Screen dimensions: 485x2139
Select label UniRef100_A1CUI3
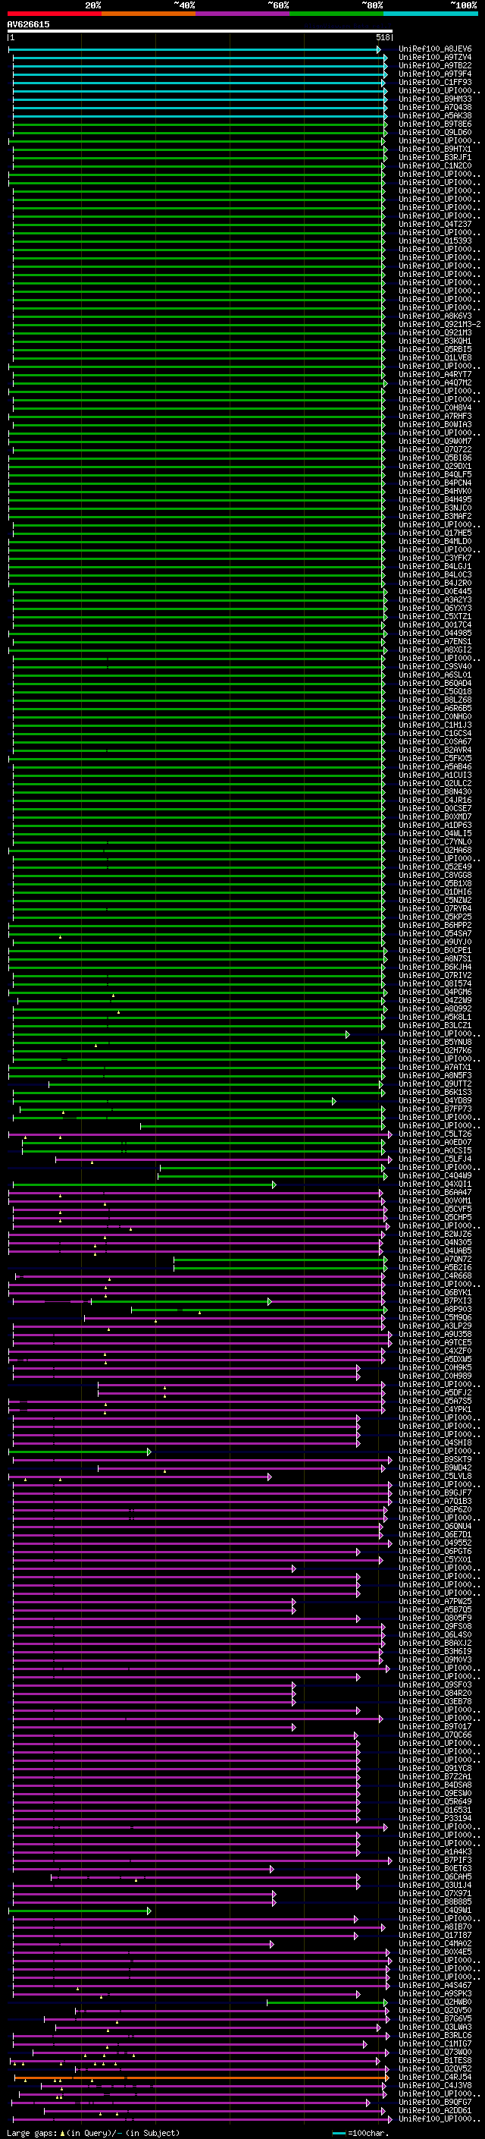[435, 775]
